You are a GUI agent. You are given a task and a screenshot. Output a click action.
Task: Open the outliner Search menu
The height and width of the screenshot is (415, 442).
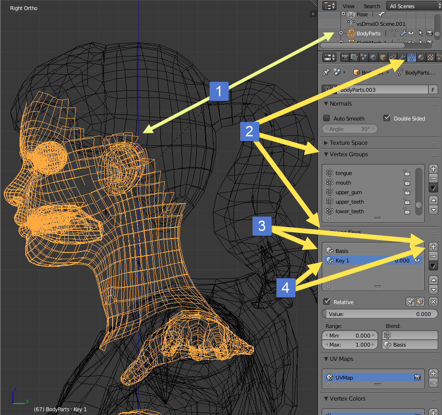[x=372, y=6]
